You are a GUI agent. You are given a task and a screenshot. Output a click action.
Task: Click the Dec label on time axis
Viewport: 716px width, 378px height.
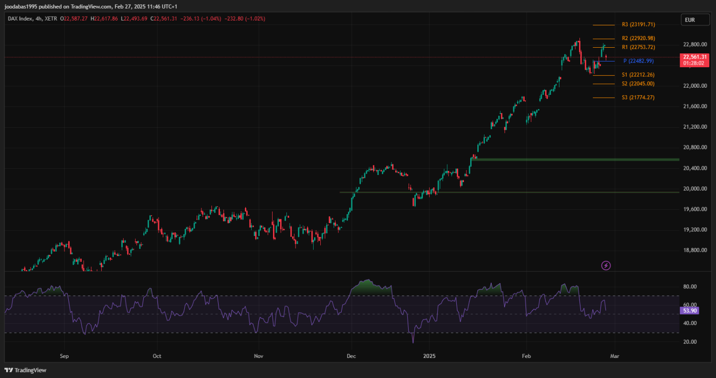click(351, 356)
